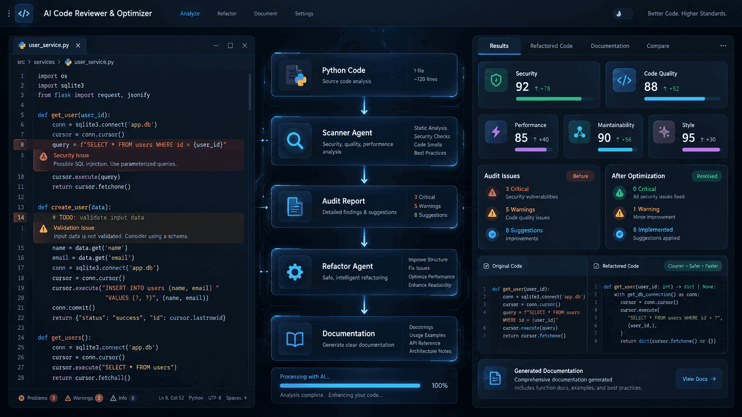The image size is (742, 417).
Task: Click the Refactor Agent gear icon
Action: tap(295, 272)
